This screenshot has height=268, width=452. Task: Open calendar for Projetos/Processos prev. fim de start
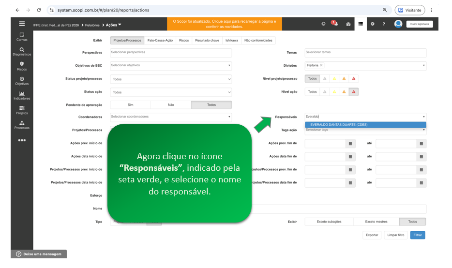pyautogui.click(x=350, y=170)
